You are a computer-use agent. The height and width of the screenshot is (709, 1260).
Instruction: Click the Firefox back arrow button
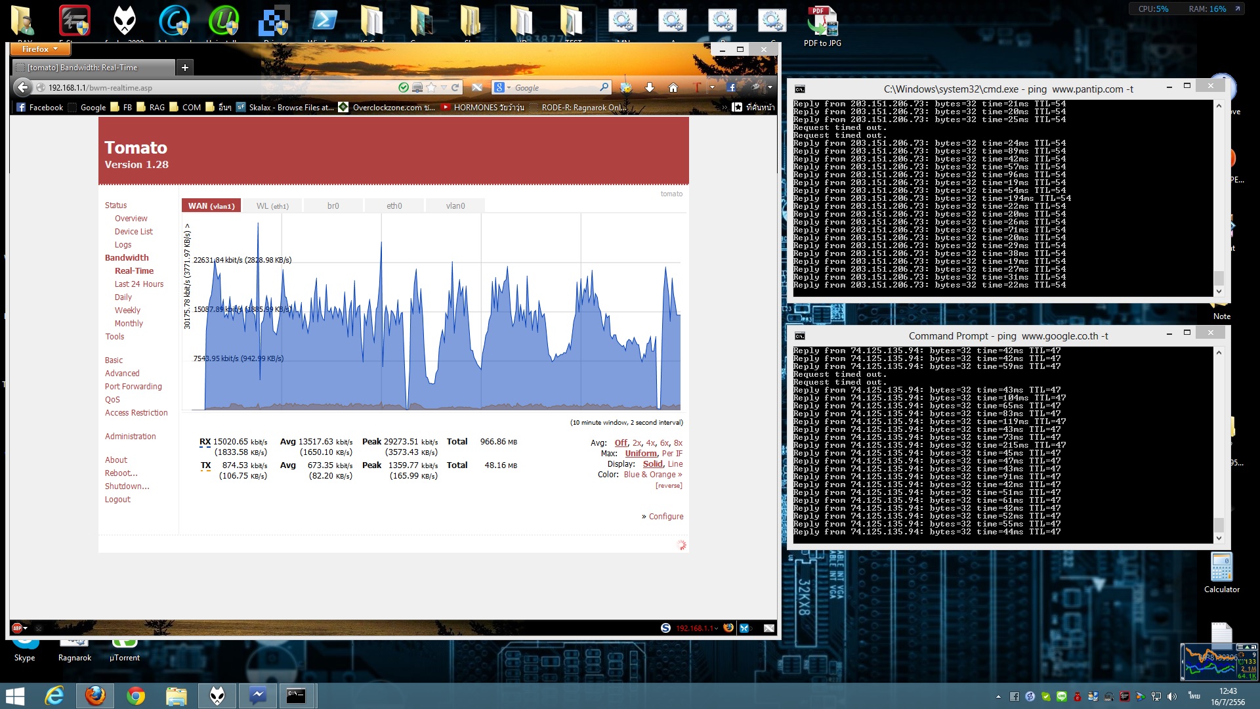point(22,87)
